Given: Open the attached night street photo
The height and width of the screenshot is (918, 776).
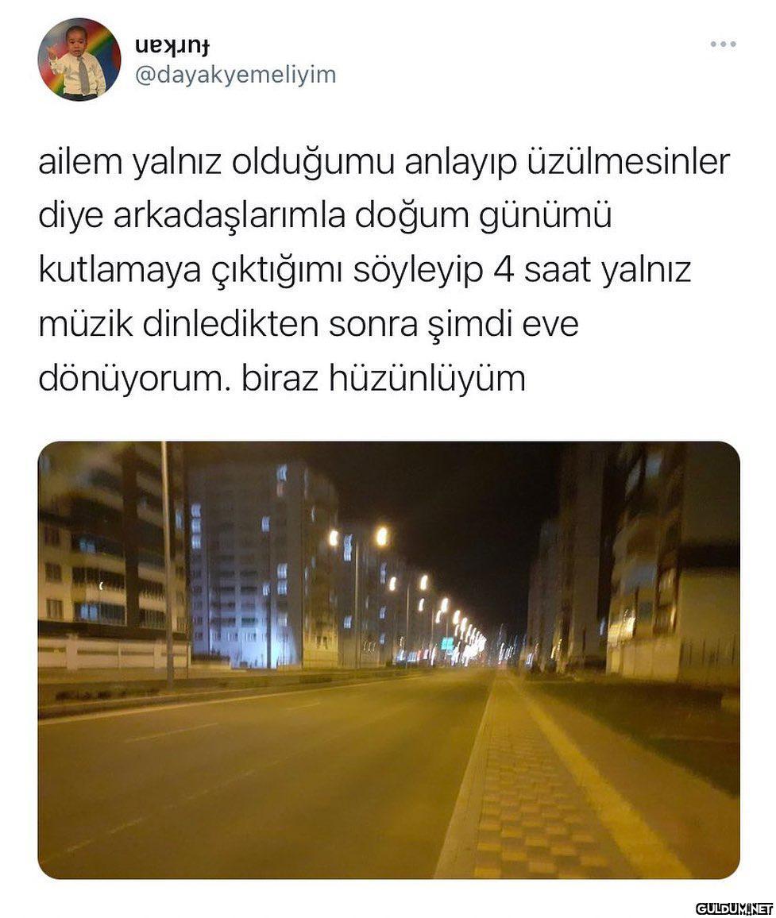Looking at the screenshot, I should pos(388,660).
